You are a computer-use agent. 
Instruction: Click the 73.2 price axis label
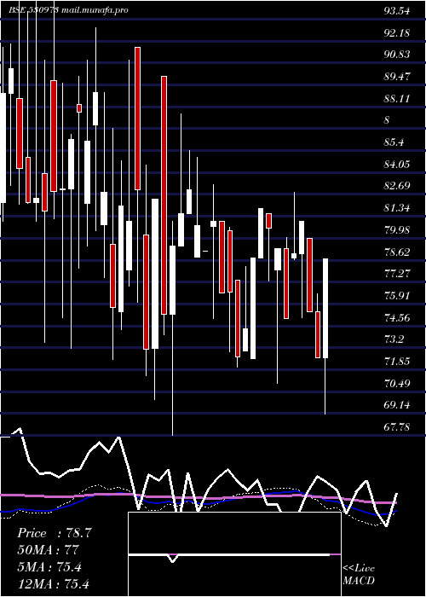(x=394, y=339)
